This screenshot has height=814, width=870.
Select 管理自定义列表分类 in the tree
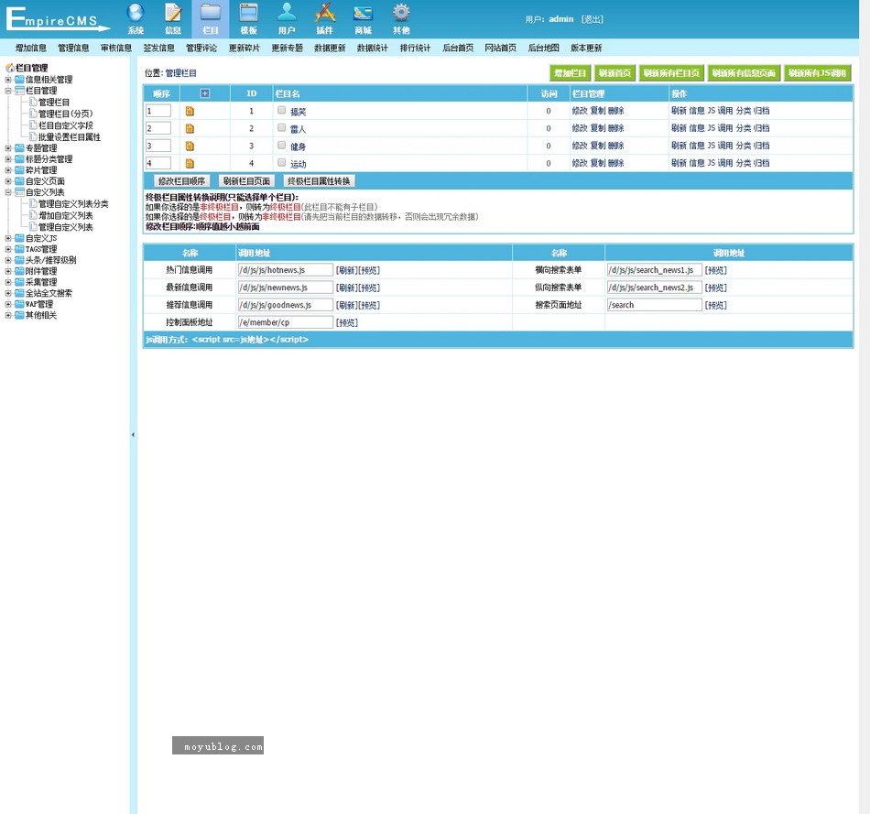[x=73, y=204]
